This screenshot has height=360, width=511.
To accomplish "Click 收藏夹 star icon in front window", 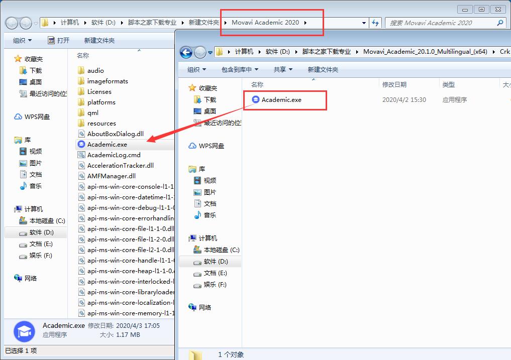I will (192, 88).
